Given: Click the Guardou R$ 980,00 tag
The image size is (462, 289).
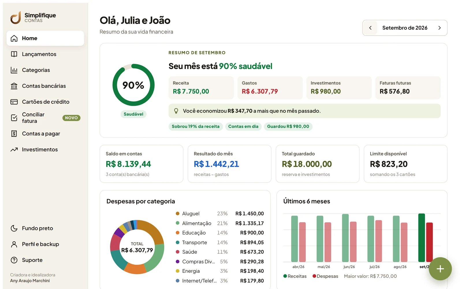Looking at the screenshot, I should point(288,127).
